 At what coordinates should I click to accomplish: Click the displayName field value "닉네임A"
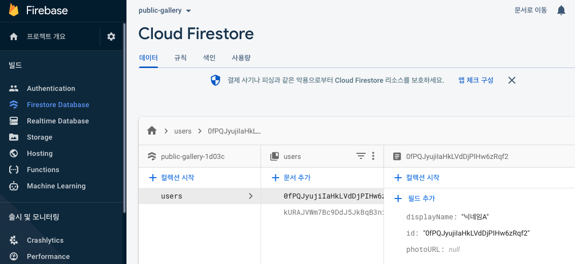pos(475,217)
